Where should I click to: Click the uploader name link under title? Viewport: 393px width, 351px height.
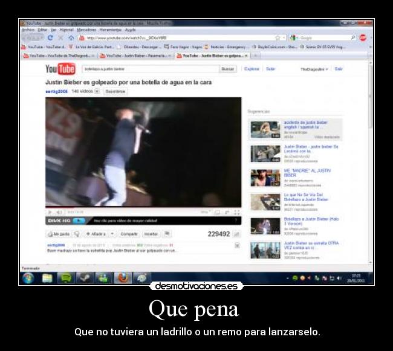click(x=56, y=91)
